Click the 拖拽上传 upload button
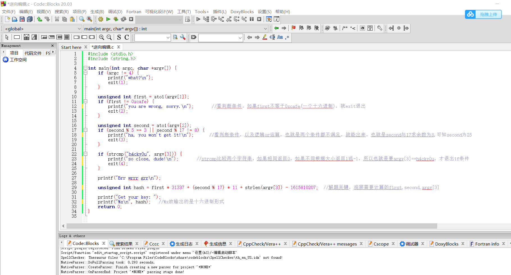Image resolution: width=511 pixels, height=275 pixels. click(x=483, y=14)
